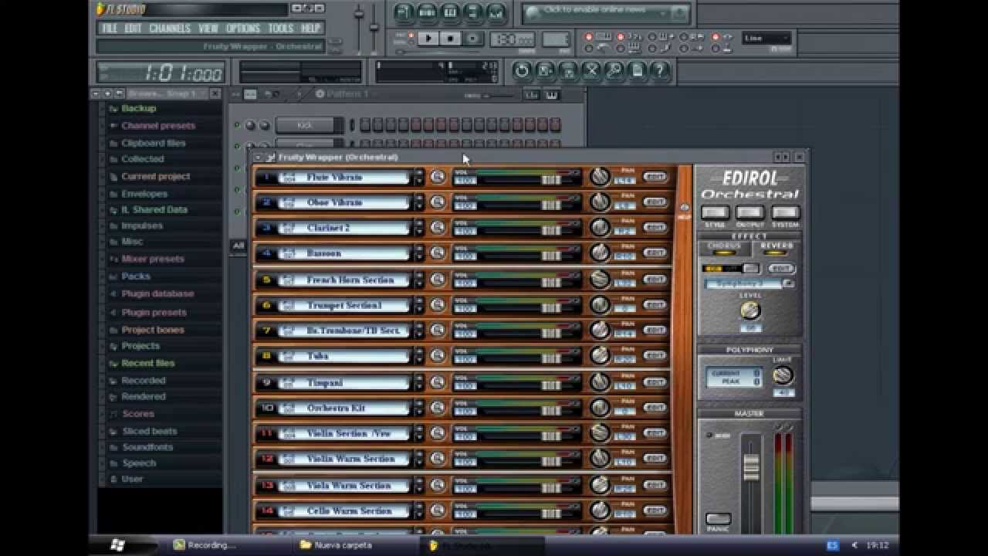Click the keyboard view icon in step sequencer header
This screenshot has width=988, height=556.
pyautogui.click(x=552, y=94)
